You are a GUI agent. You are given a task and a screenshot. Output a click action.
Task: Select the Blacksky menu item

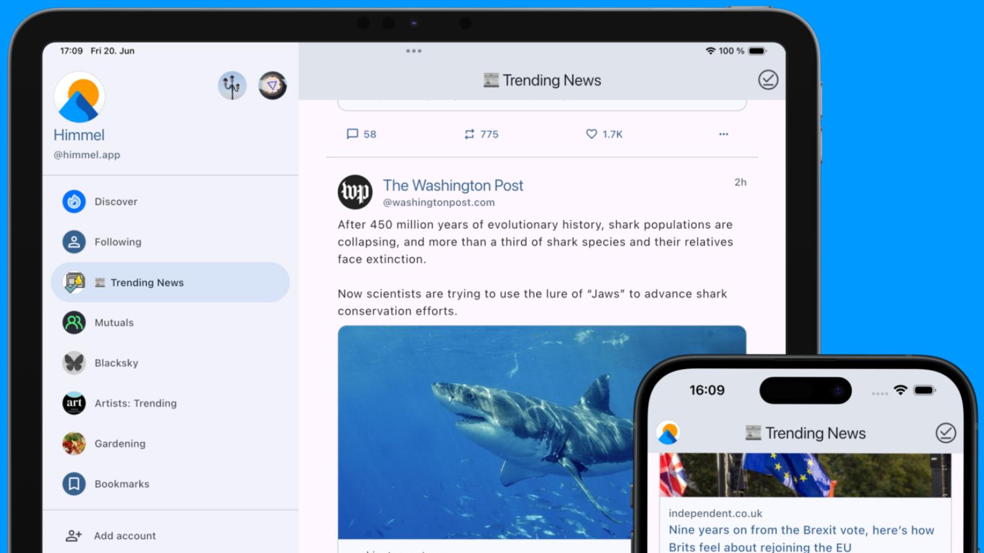point(170,363)
